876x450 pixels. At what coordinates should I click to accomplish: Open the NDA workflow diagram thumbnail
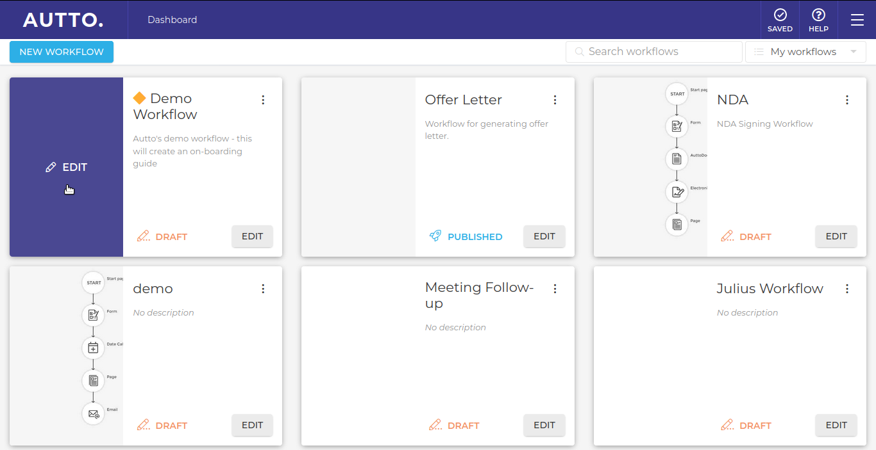[650, 167]
